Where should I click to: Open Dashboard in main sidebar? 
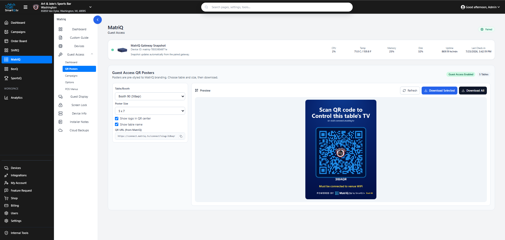(27, 23)
